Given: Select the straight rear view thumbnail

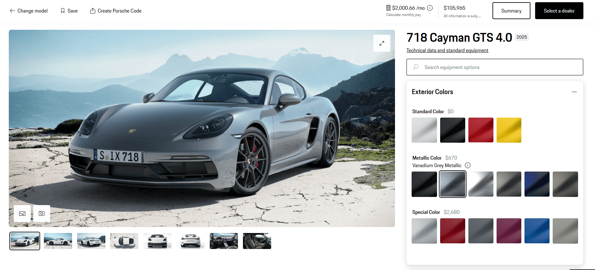Looking at the screenshot, I should 191,241.
